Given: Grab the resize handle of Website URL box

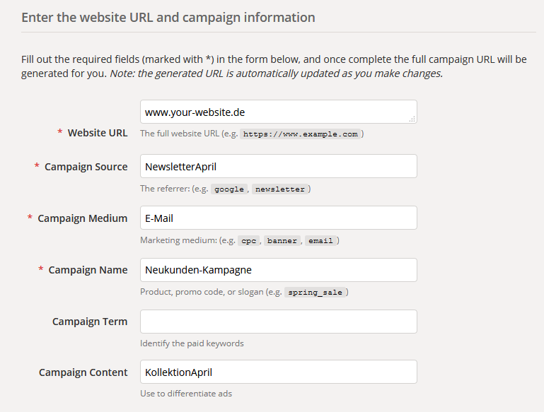Looking at the screenshot, I should [412, 119].
